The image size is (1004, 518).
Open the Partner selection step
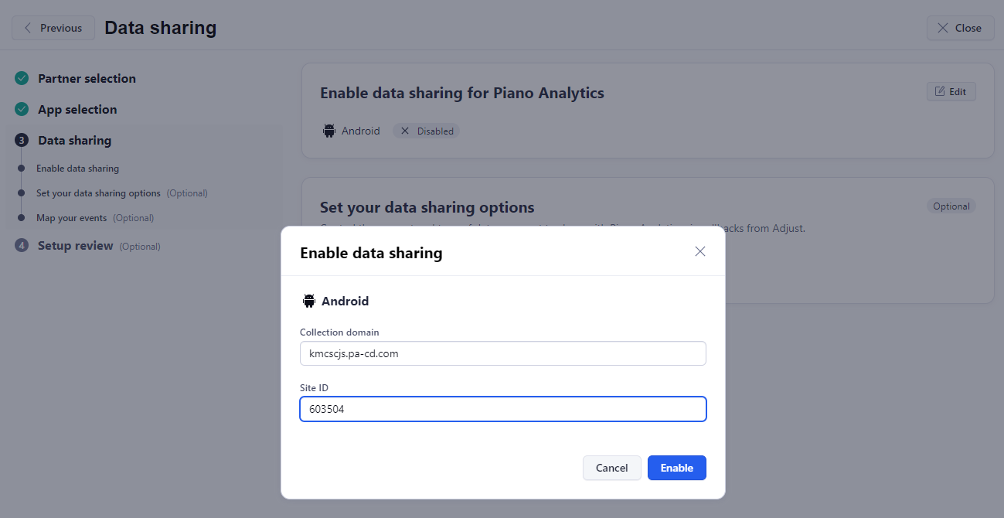(87, 79)
